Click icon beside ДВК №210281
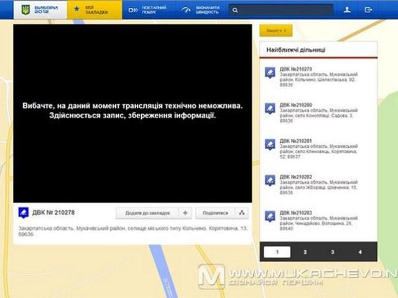The image size is (398, 298). point(270,145)
